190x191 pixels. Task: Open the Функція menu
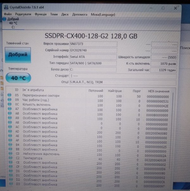pyautogui.click(x=41, y=14)
